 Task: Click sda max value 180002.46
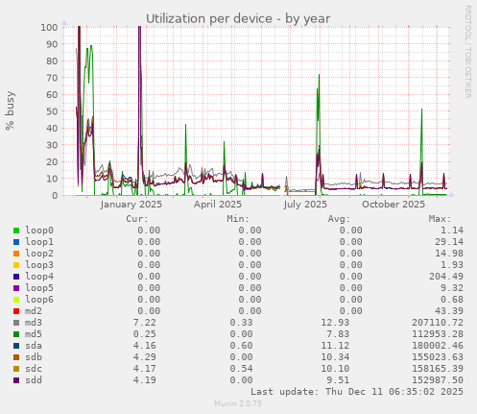pyautogui.click(x=438, y=346)
